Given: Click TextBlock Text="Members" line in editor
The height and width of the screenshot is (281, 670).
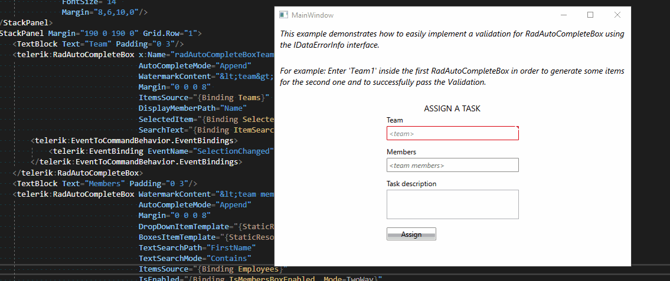Looking at the screenshot, I should click(x=104, y=183).
